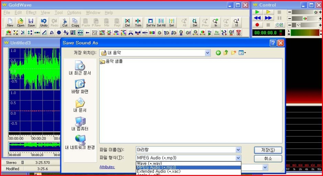Open the Attributes dropdown arrow
This screenshot has width=323, height=176.
(265, 167)
